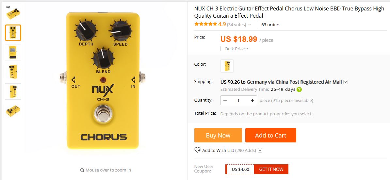
Task: Open the wish list options dropdown arrow
Action: pyautogui.click(x=260, y=150)
